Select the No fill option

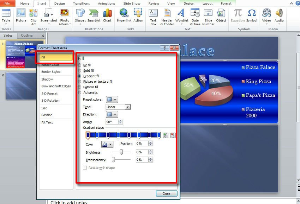click(80, 65)
